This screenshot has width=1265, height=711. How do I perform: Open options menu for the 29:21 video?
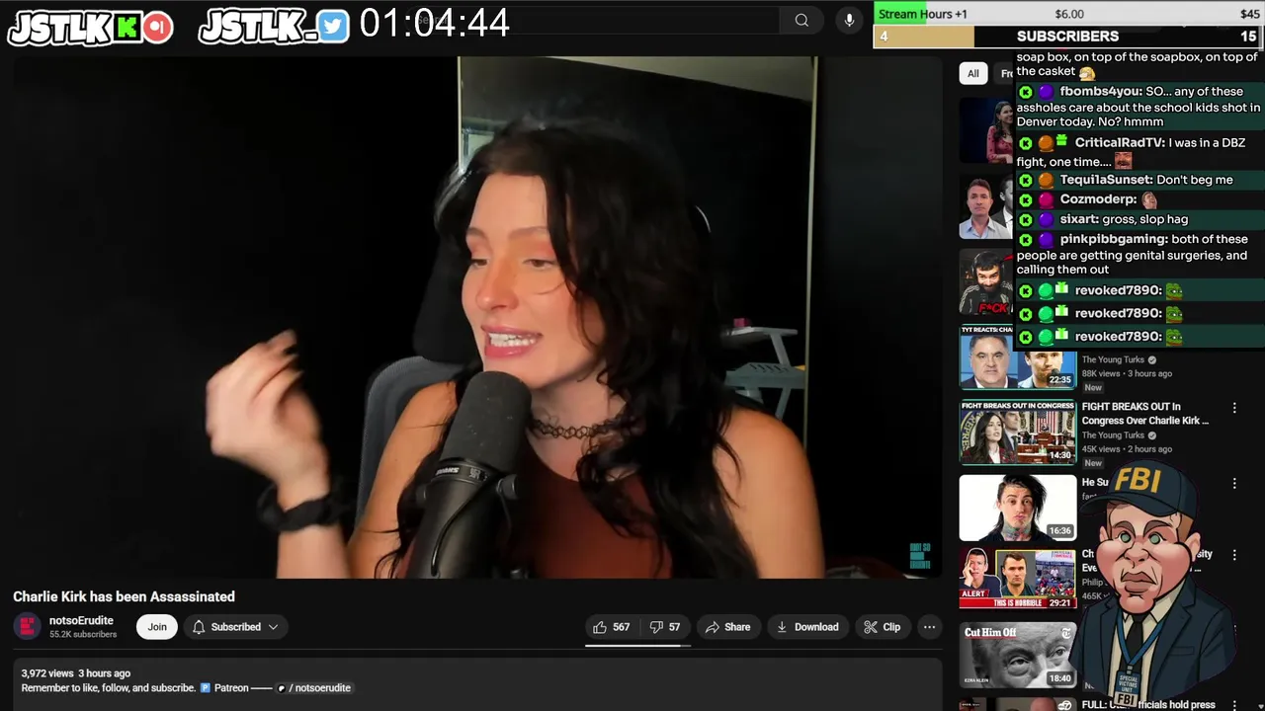point(1234,555)
